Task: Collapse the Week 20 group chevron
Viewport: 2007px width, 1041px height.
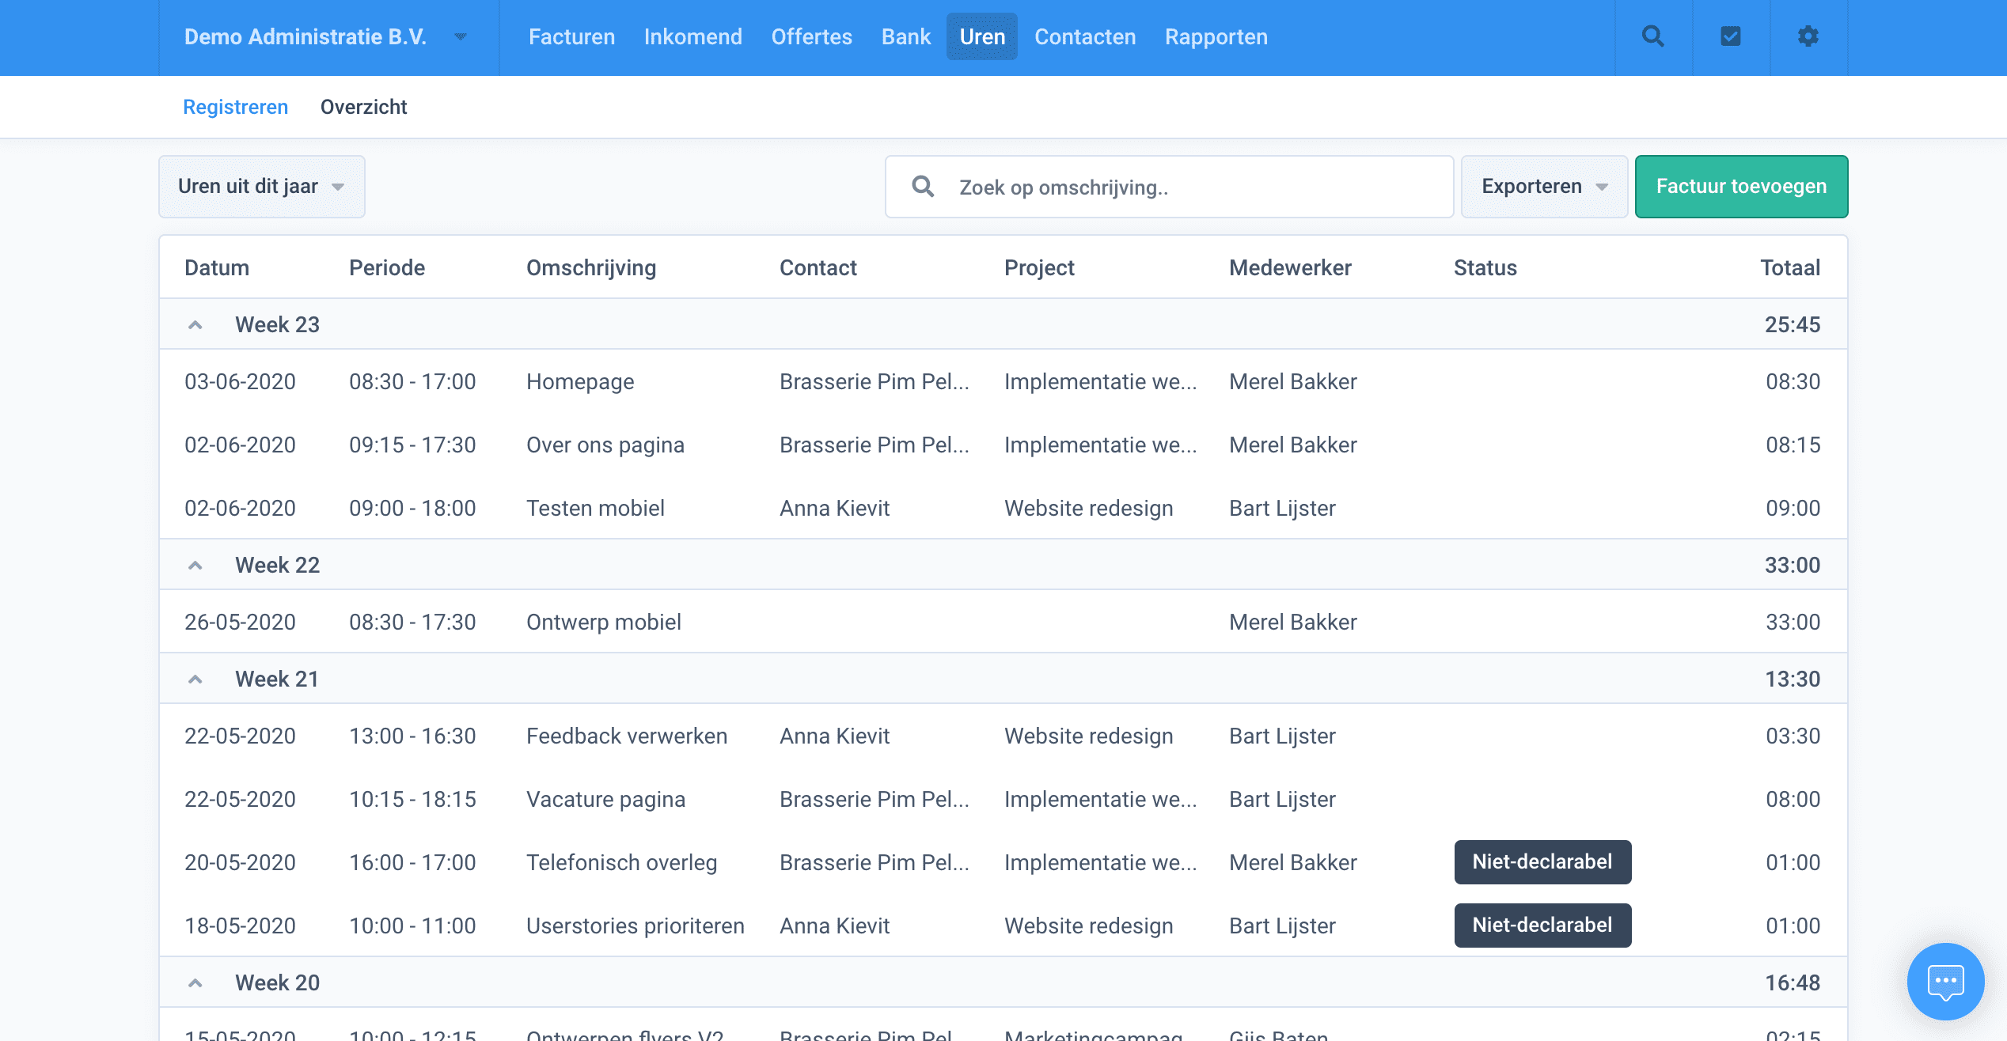Action: [195, 983]
